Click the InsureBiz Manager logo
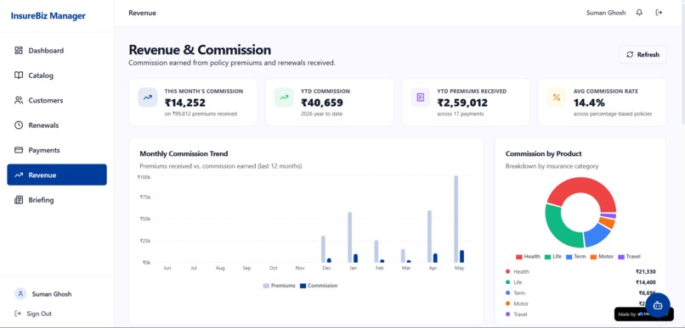Screen dimensions: 685x328 click(x=48, y=16)
